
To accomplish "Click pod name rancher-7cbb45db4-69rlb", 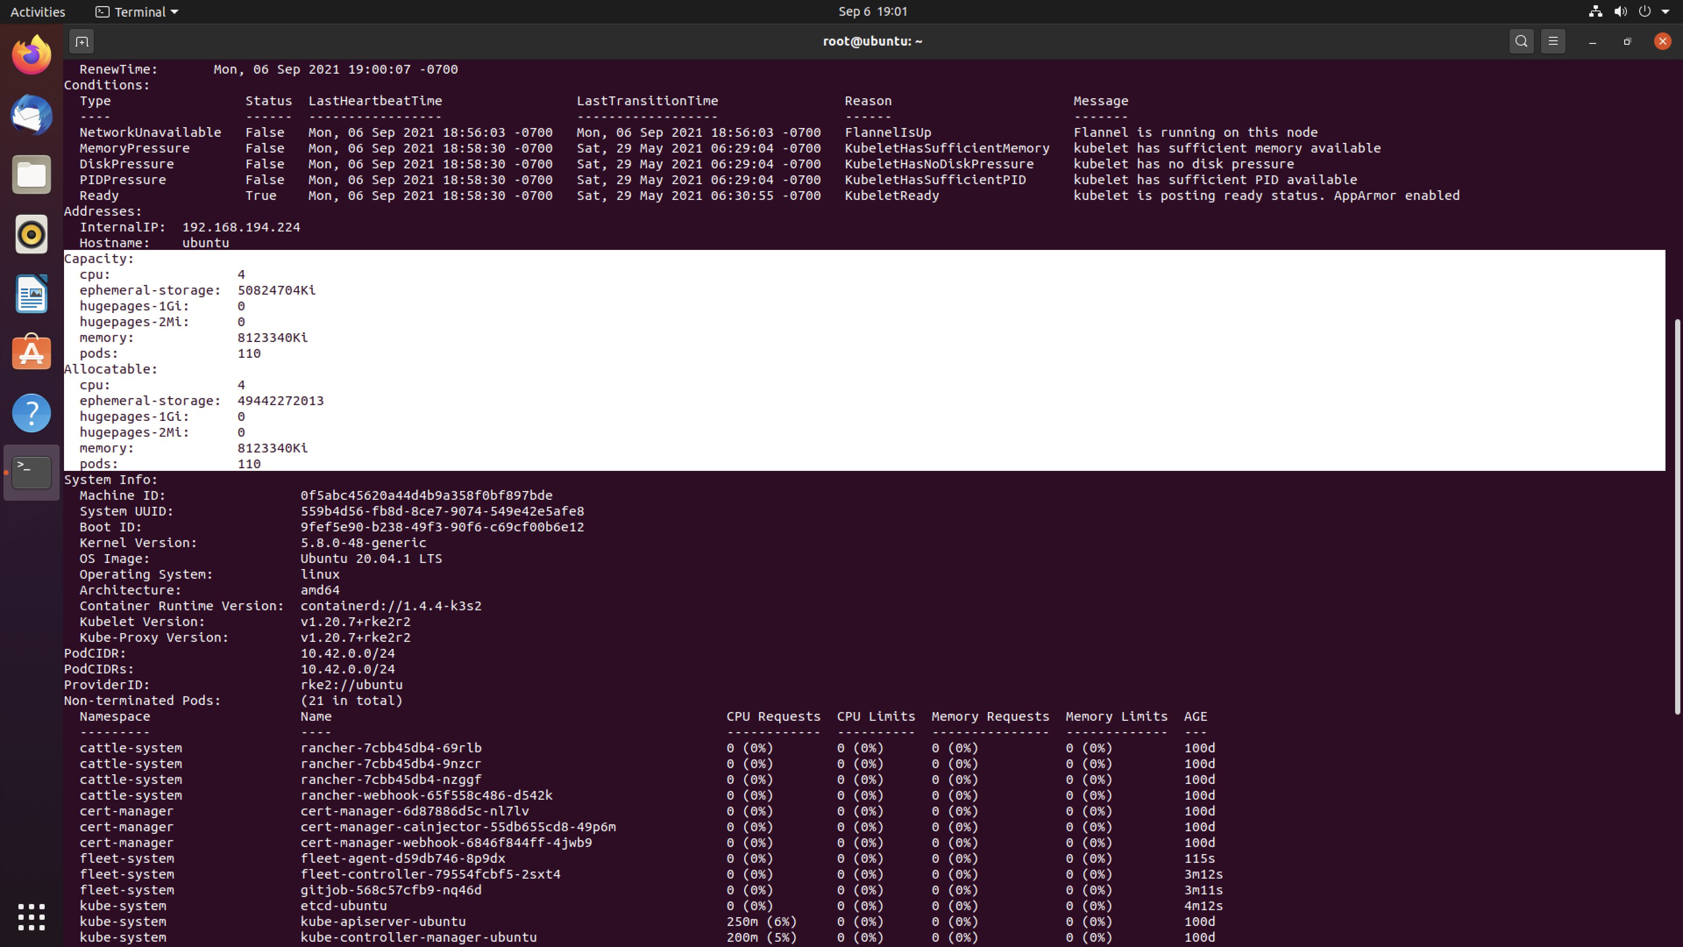I will point(391,748).
